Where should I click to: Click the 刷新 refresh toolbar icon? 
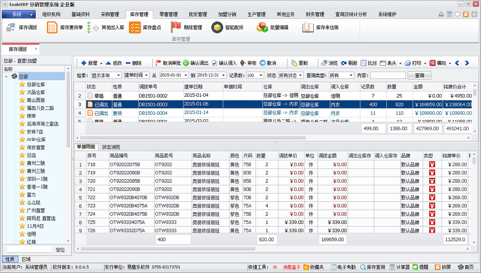[344, 63]
